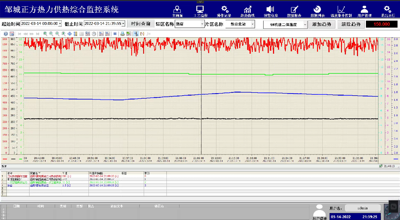Click the X值/时间戳 column header
The image size is (400, 220).
[105, 173]
